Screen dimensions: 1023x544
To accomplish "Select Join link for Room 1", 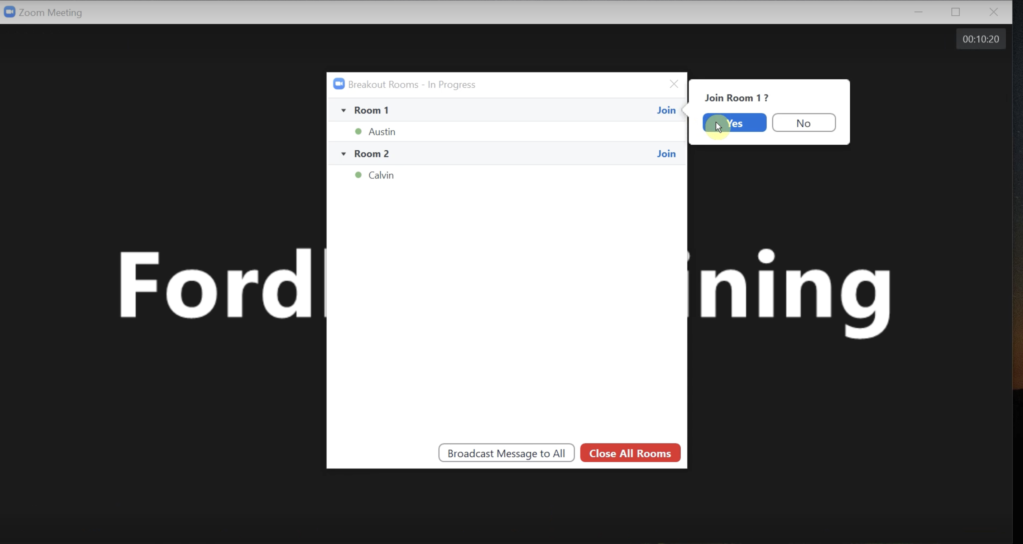I will (x=666, y=110).
